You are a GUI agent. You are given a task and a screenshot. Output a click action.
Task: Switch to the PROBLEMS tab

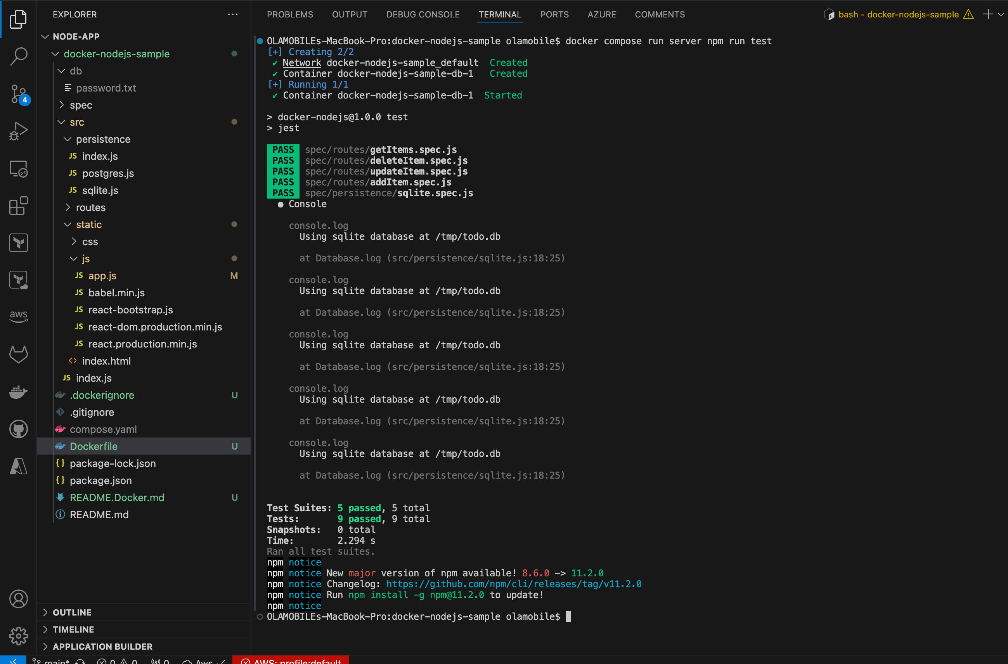[290, 14]
